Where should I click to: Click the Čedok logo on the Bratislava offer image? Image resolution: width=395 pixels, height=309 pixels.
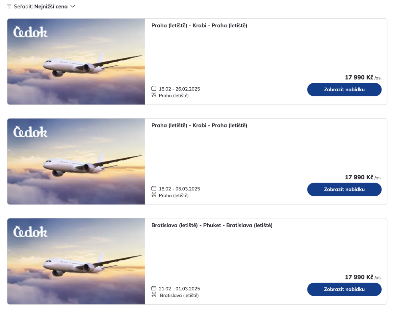coord(30,232)
